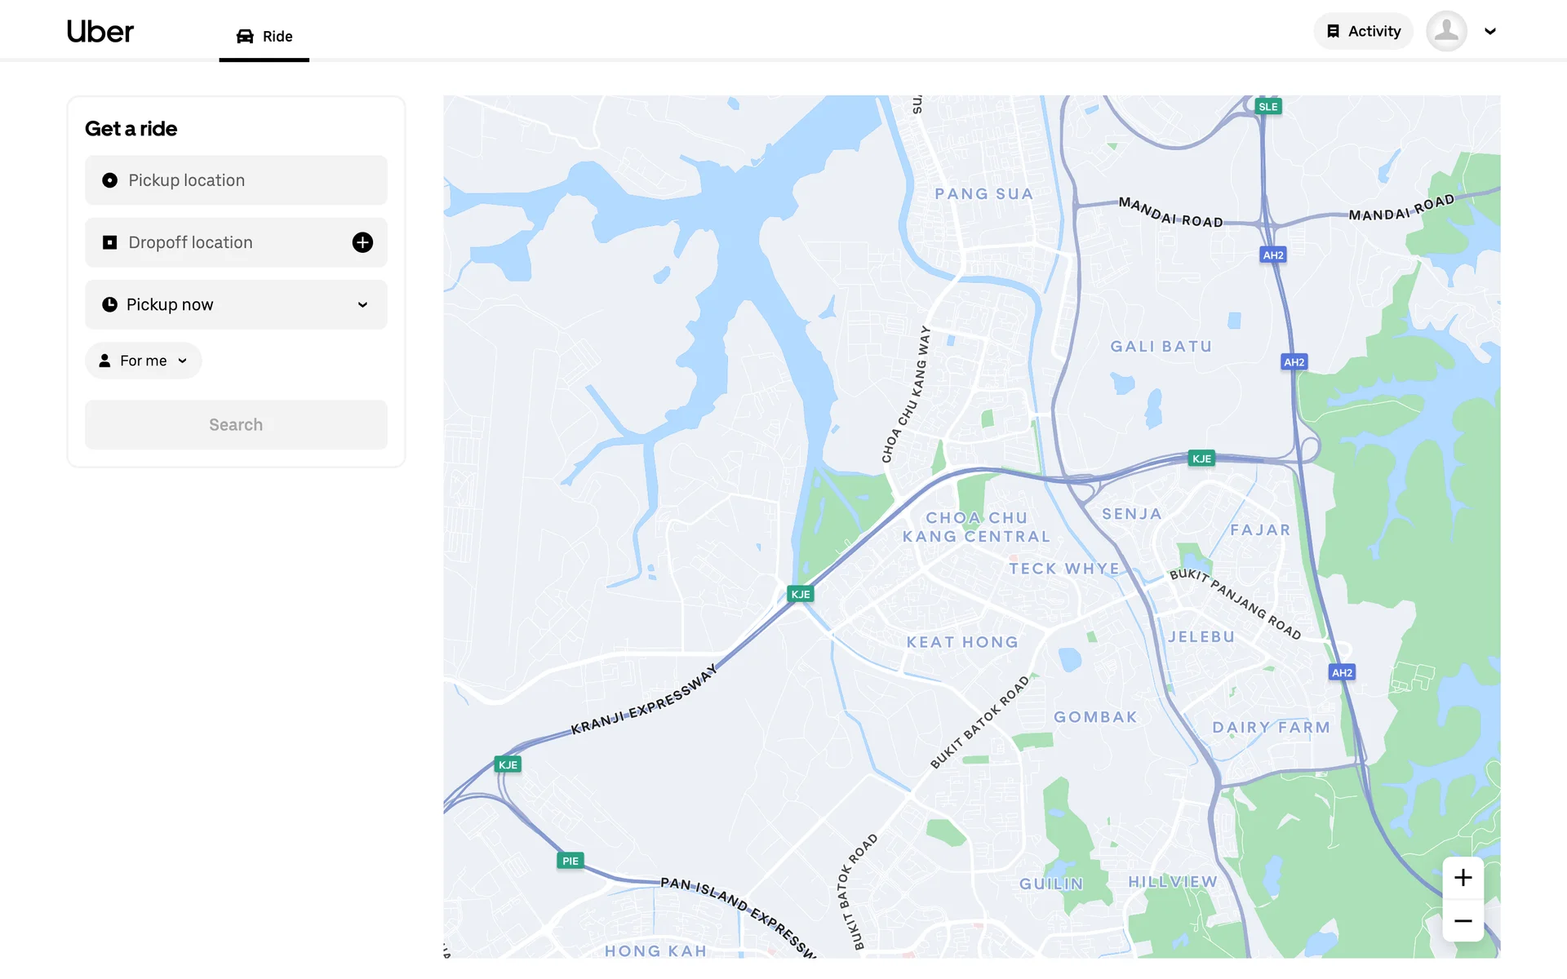Switch to the Ride tab
This screenshot has width=1567, height=979.
pos(264,36)
